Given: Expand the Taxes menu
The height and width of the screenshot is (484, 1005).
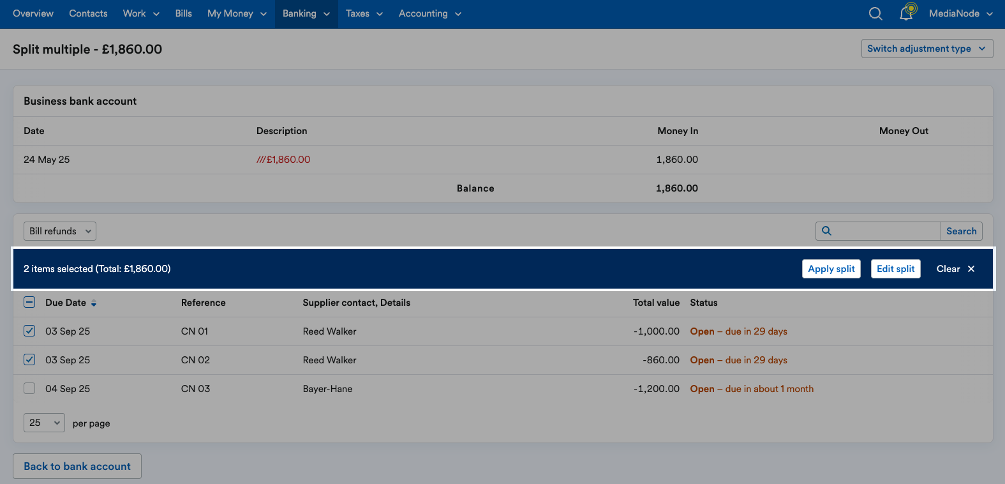Looking at the screenshot, I should (x=364, y=13).
